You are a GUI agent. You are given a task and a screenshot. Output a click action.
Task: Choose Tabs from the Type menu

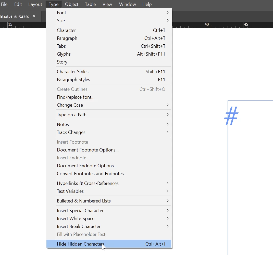(x=109, y=46)
